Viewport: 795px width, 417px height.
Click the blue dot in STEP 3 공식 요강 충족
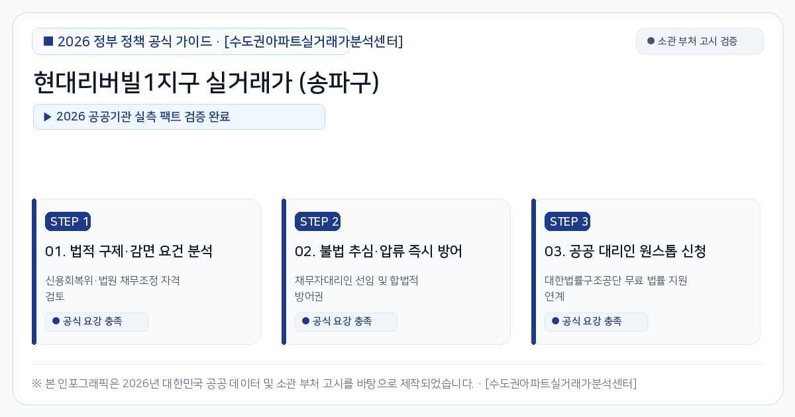pos(555,321)
